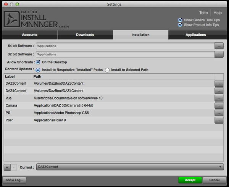Click the Totte account link
Viewport: 229px width, 187px height.
[203, 13]
